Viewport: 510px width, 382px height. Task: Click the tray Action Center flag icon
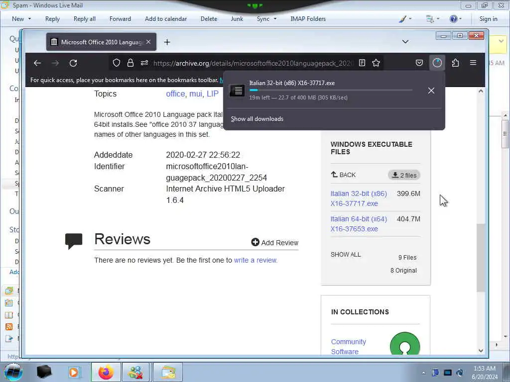tap(435, 373)
